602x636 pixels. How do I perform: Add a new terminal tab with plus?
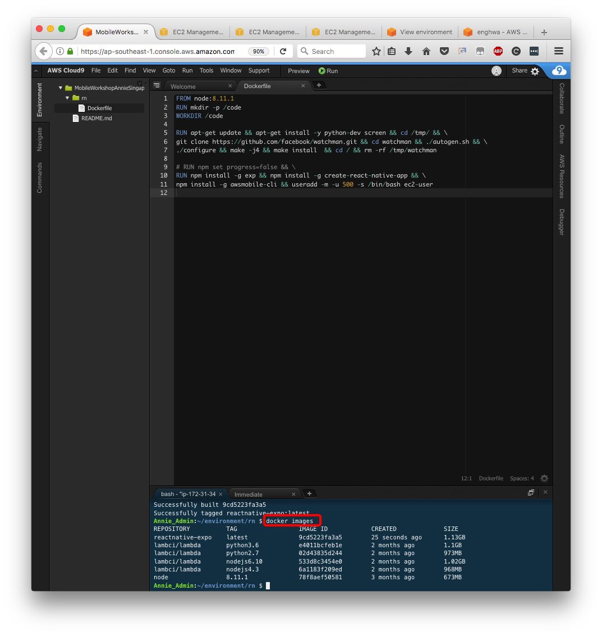(x=309, y=493)
